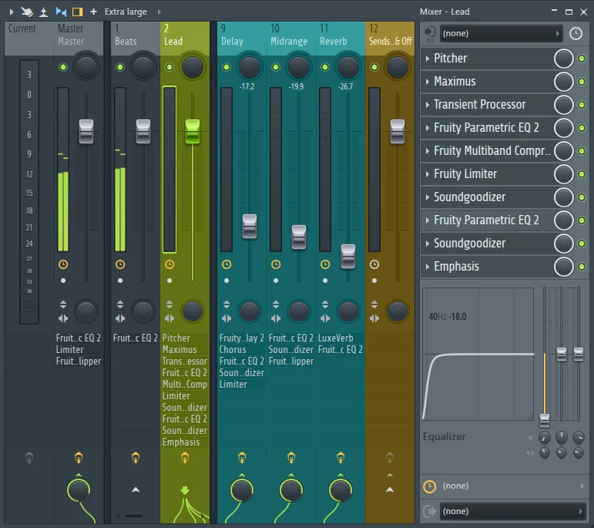
Task: Click the send arrow under Beats track
Action: pos(136,489)
